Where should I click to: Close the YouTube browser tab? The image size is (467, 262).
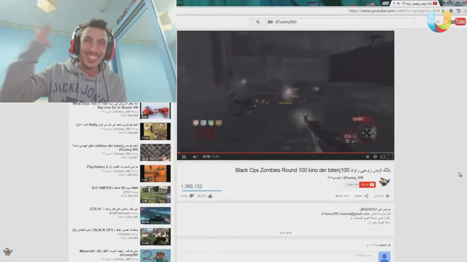(x=394, y=3)
